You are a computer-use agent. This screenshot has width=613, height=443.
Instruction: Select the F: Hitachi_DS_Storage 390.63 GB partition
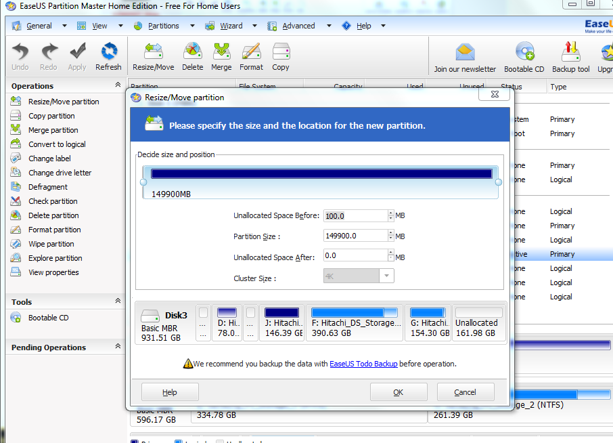click(x=354, y=323)
